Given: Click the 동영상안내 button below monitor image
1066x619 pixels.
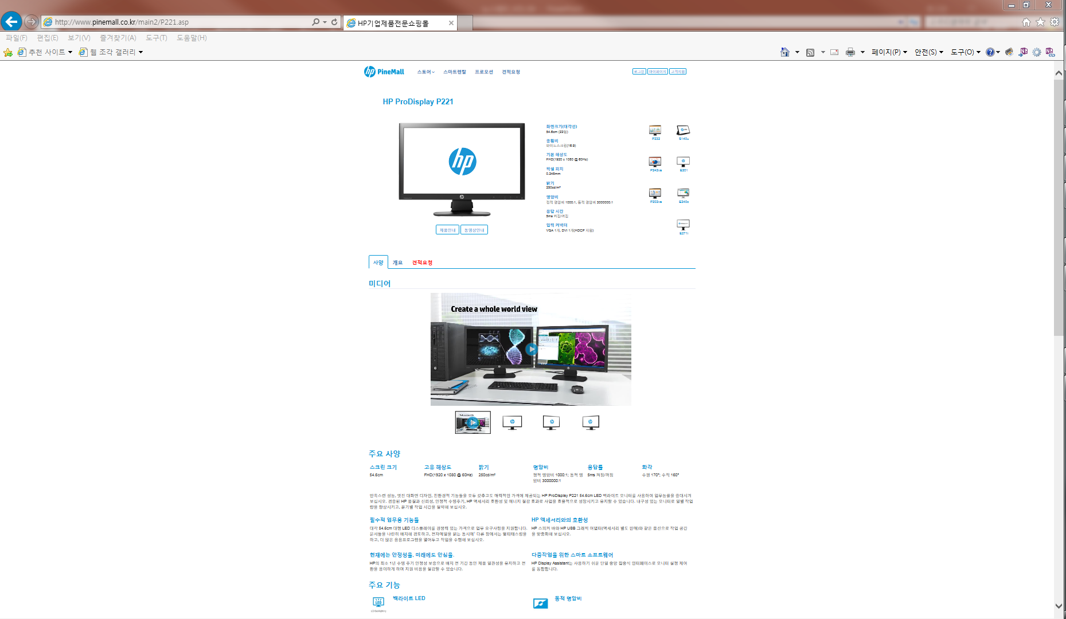Looking at the screenshot, I should (474, 230).
